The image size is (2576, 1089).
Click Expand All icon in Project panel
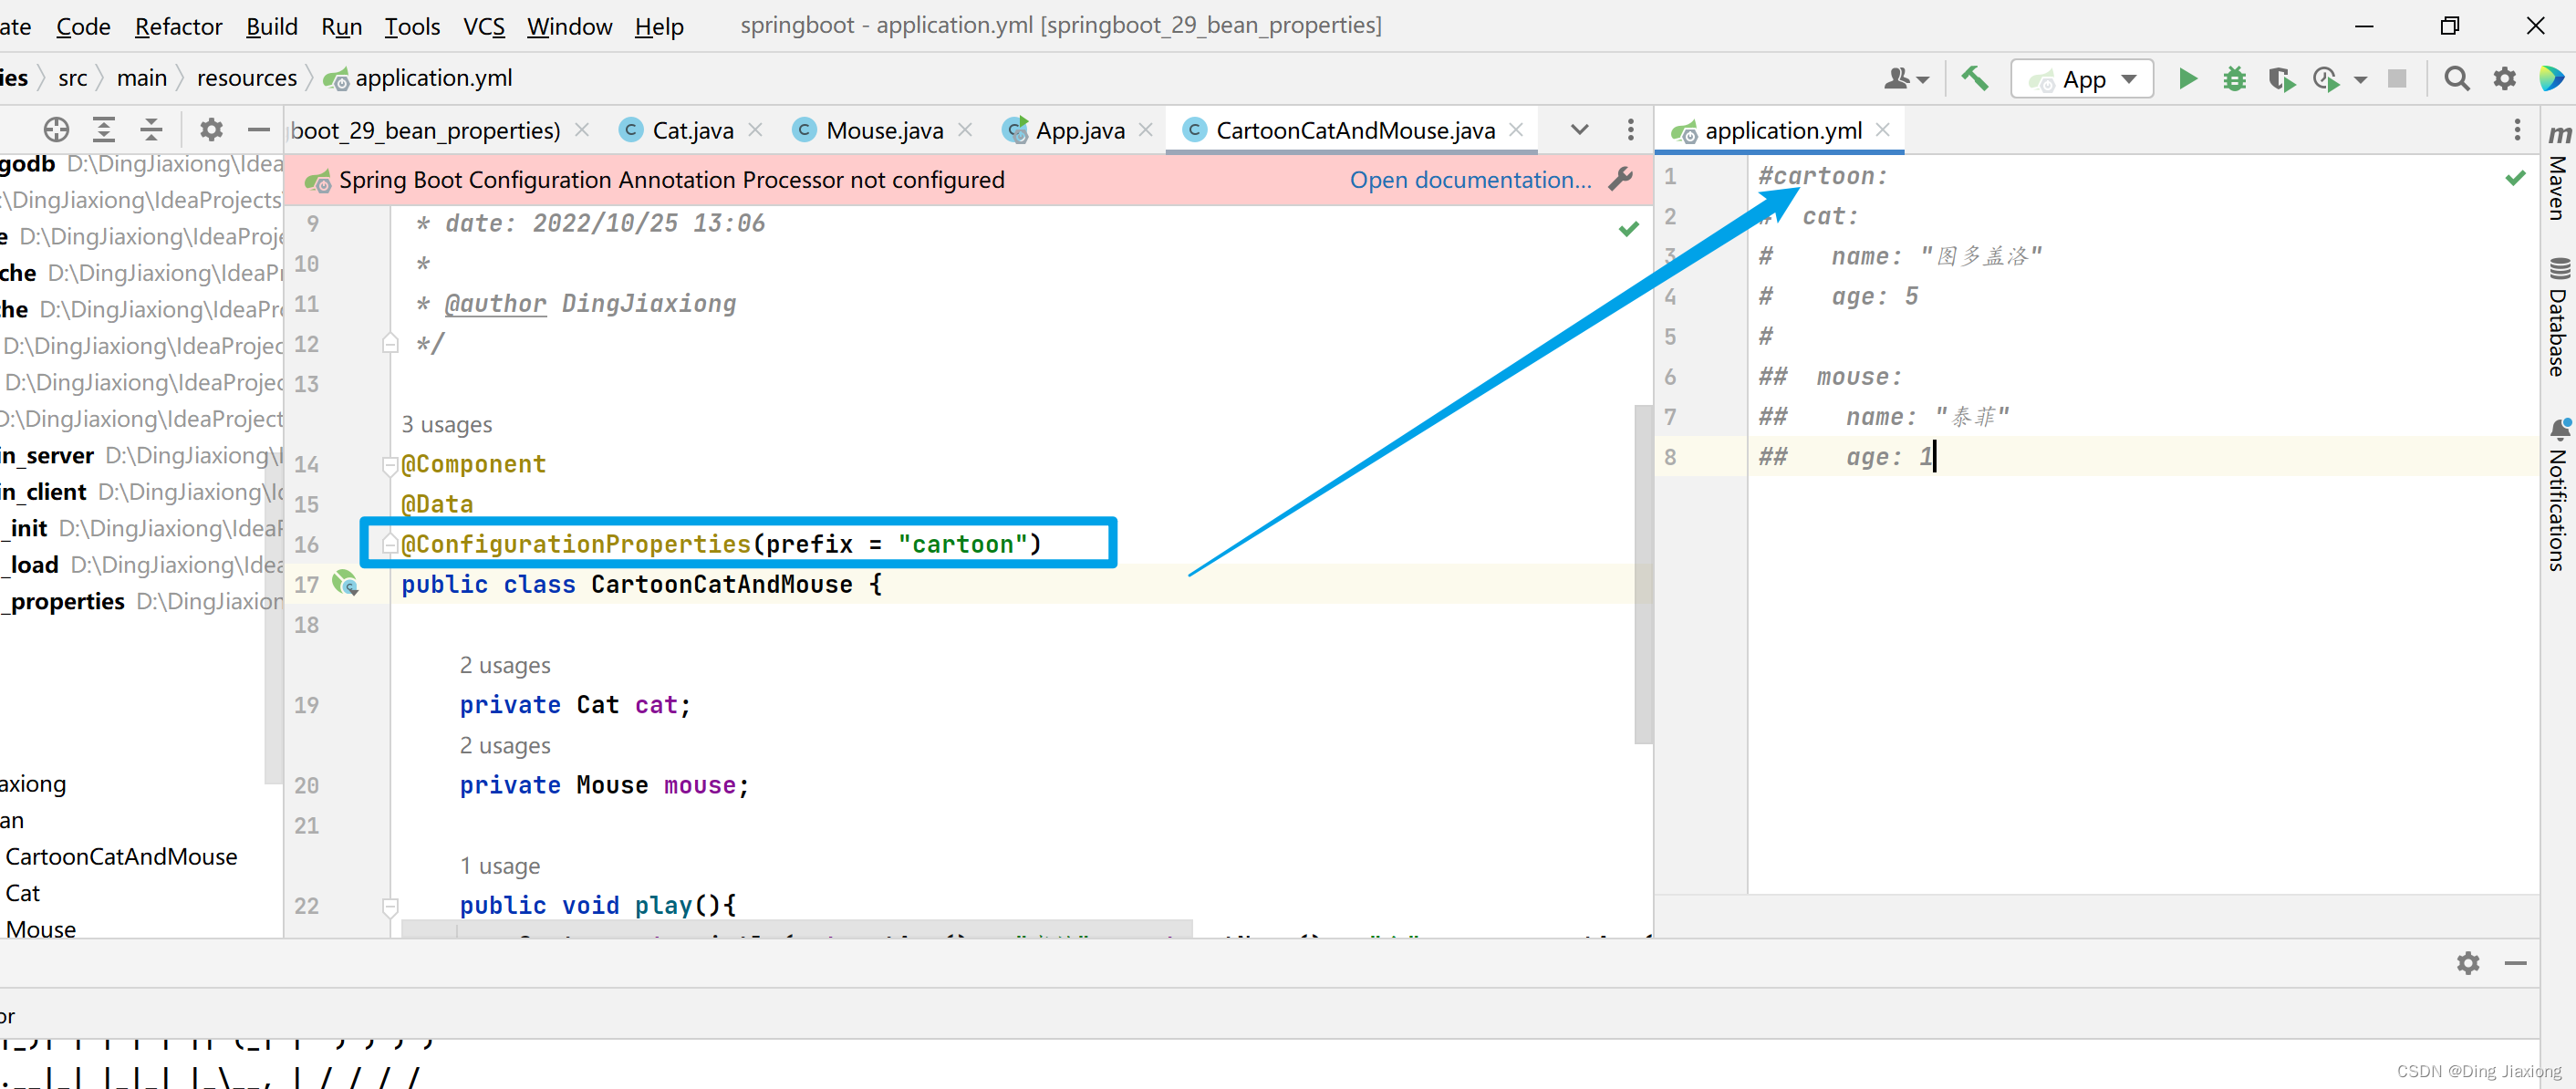(104, 130)
